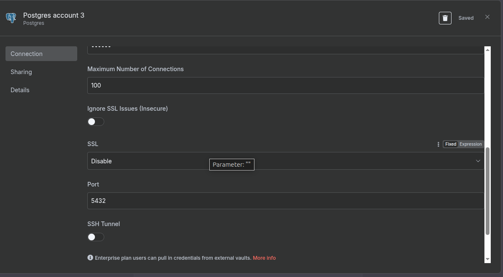Enable the SSH Tunnel switch

[96, 237]
